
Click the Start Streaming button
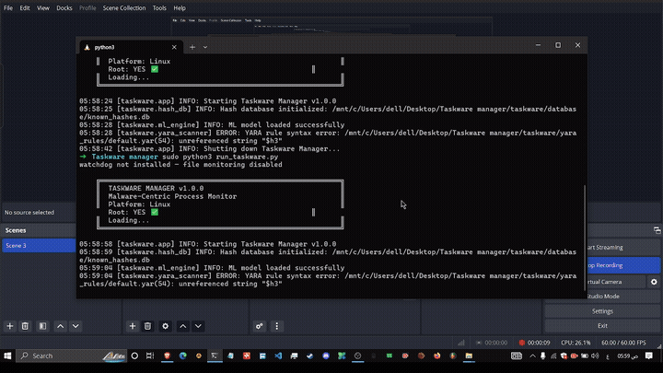pyautogui.click(x=623, y=248)
